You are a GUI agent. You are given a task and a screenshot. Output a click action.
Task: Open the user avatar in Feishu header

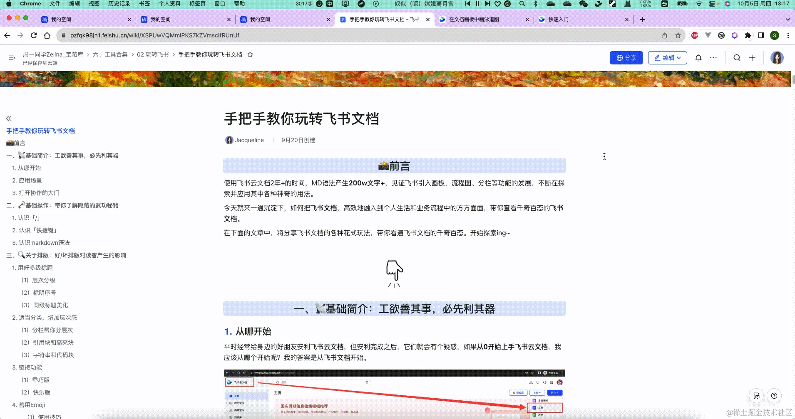click(777, 58)
